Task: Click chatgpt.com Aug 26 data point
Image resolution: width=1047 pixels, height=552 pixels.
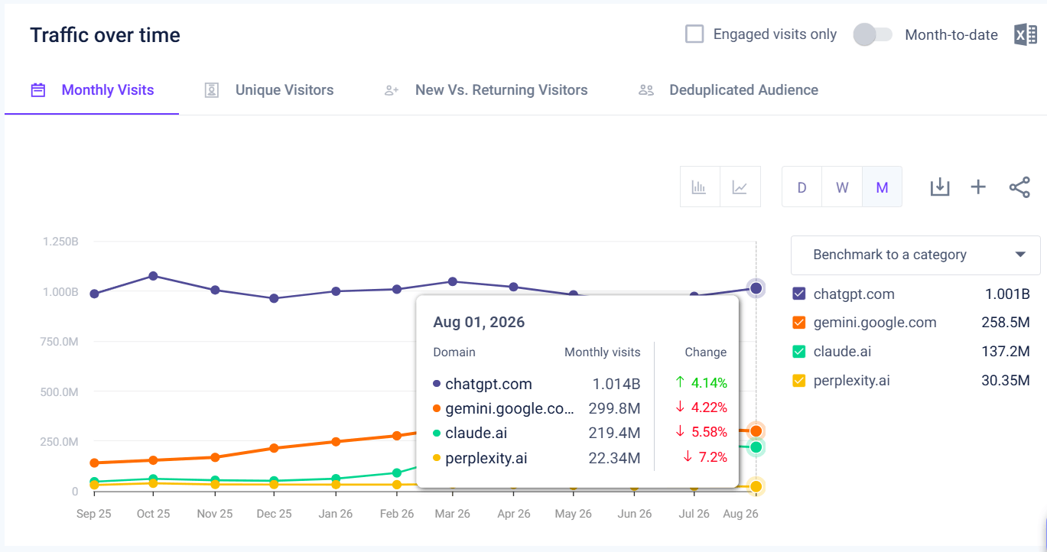Action: pos(756,288)
